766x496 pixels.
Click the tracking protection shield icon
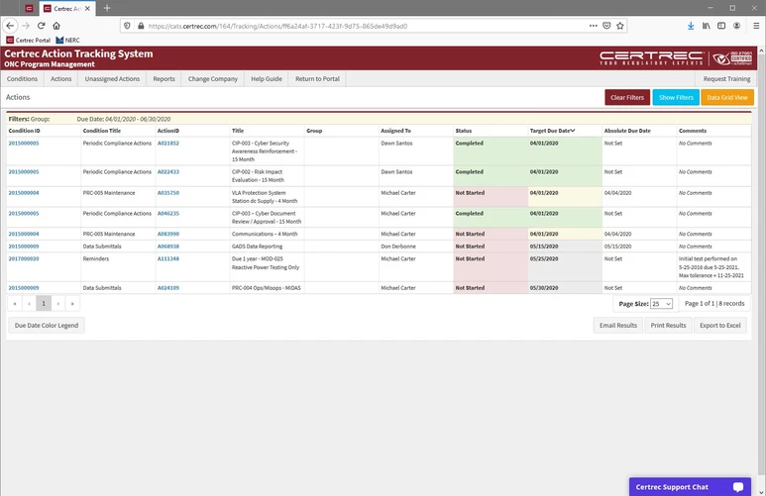127,26
